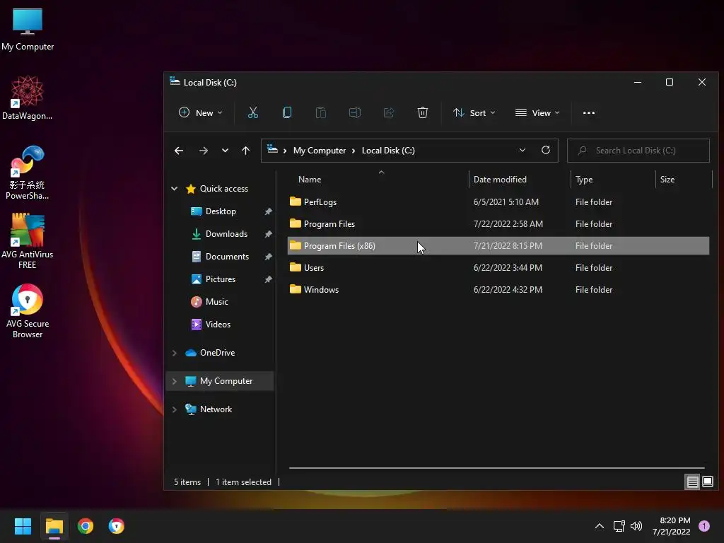The height and width of the screenshot is (543, 724).
Task: Open the View dropdown menu
Action: 537,112
